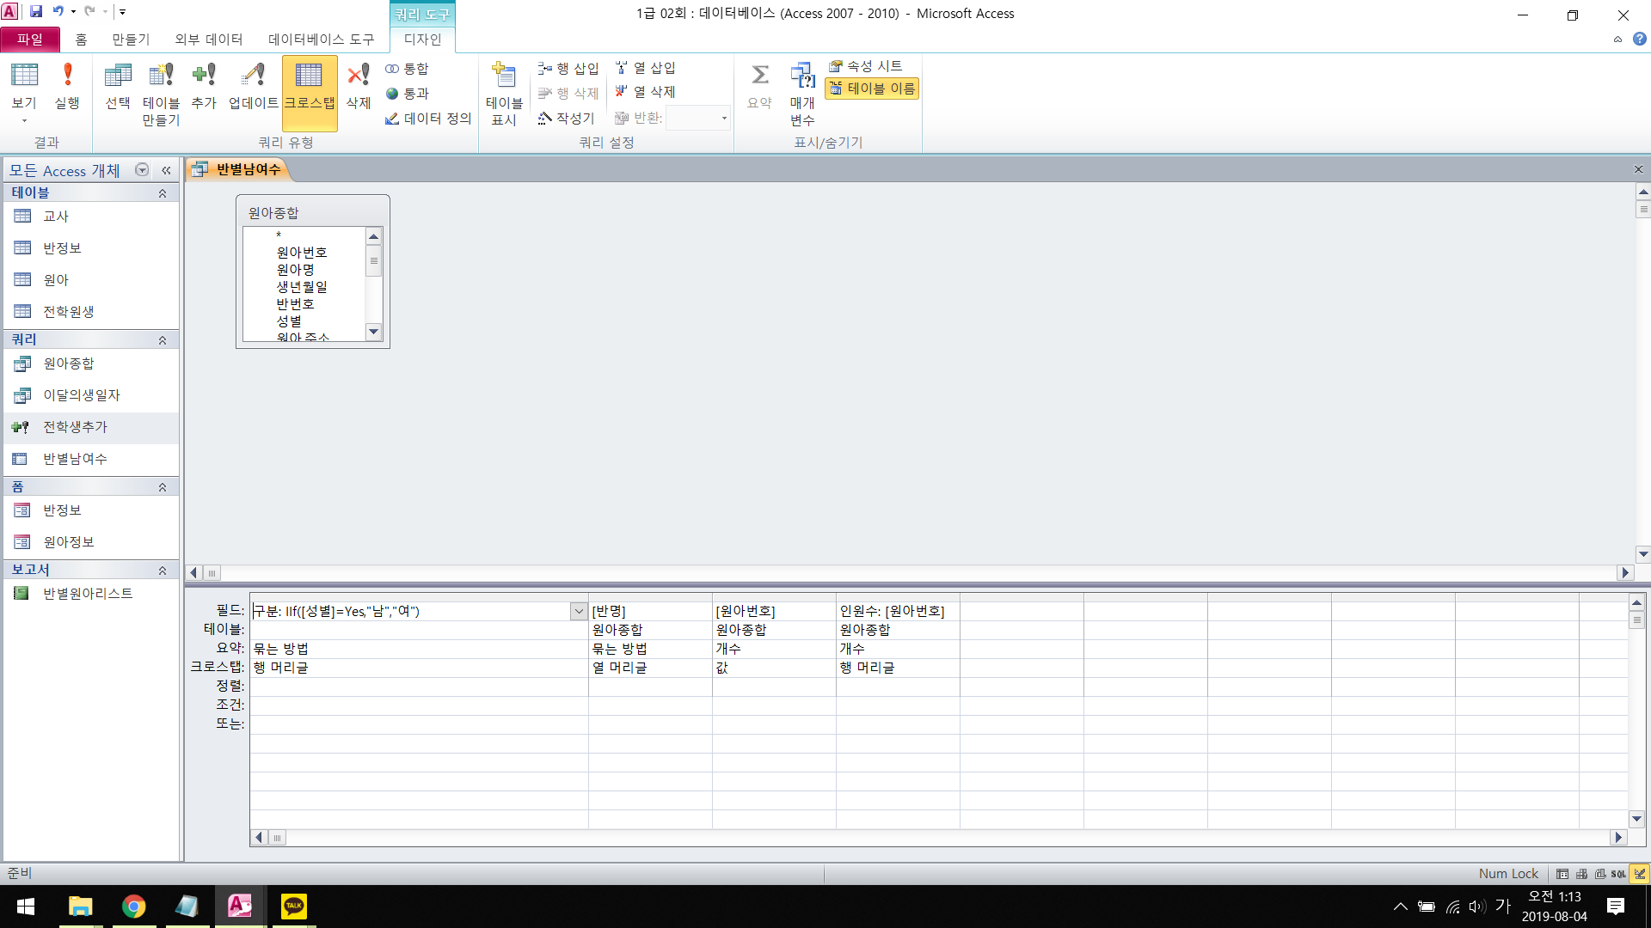
Task: Collapse the 테이블 group in navigation pane
Action: click(162, 193)
